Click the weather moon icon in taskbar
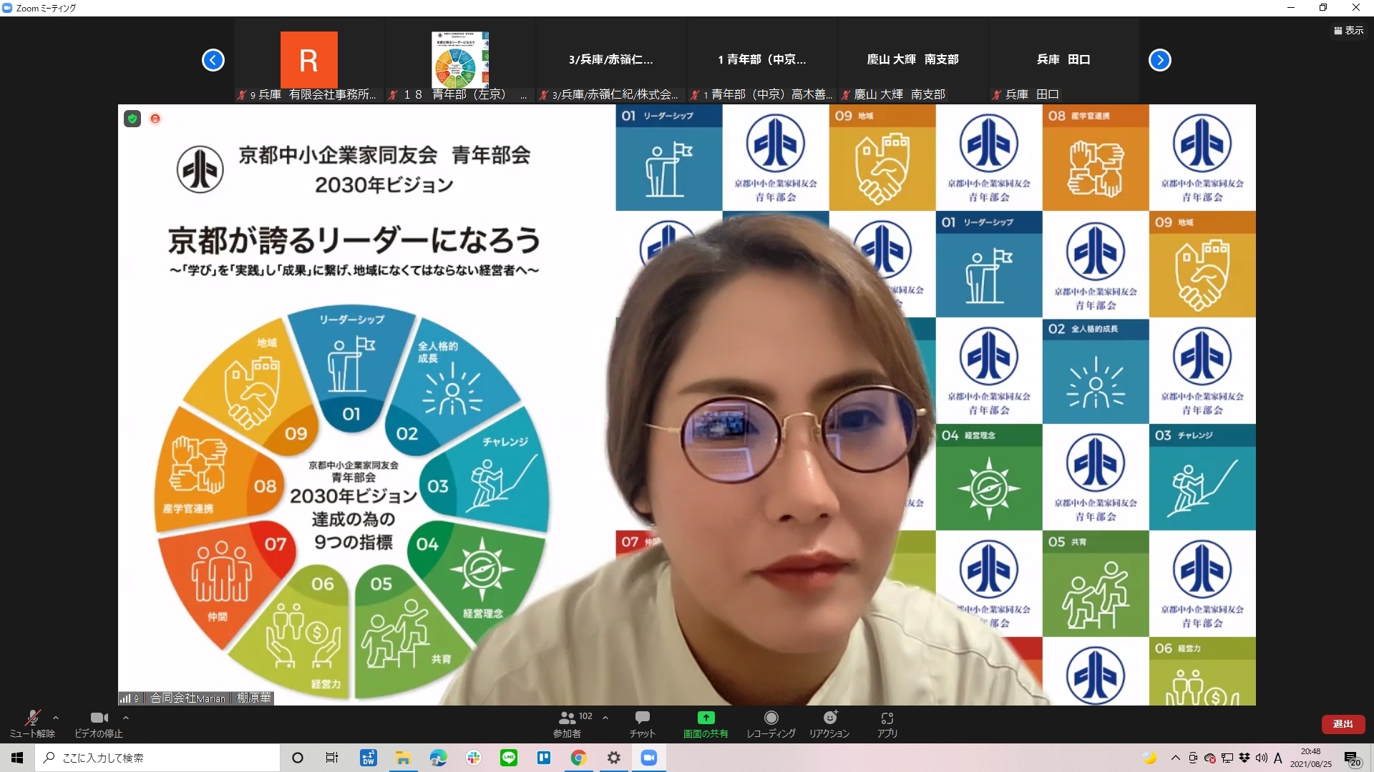Image resolution: width=1374 pixels, height=772 pixels. point(1150,758)
